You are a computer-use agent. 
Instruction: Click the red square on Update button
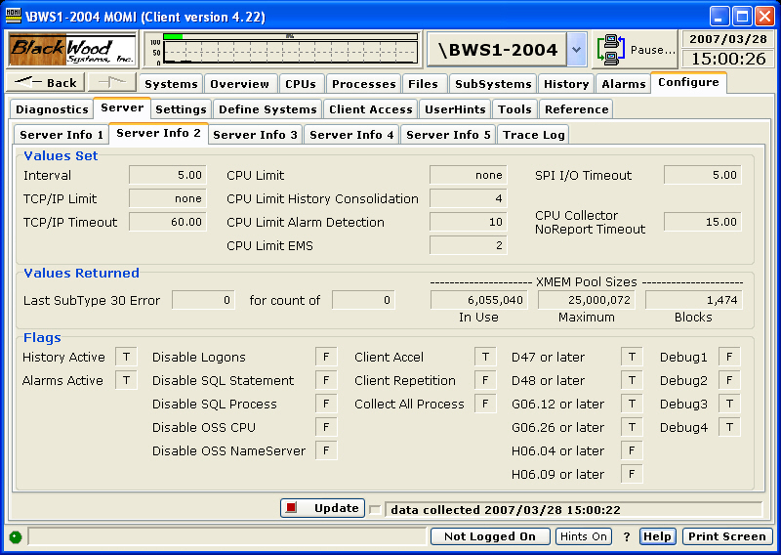point(292,508)
